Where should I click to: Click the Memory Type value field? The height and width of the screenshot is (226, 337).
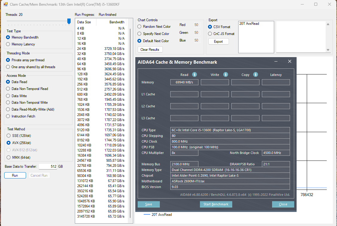coord(230,170)
